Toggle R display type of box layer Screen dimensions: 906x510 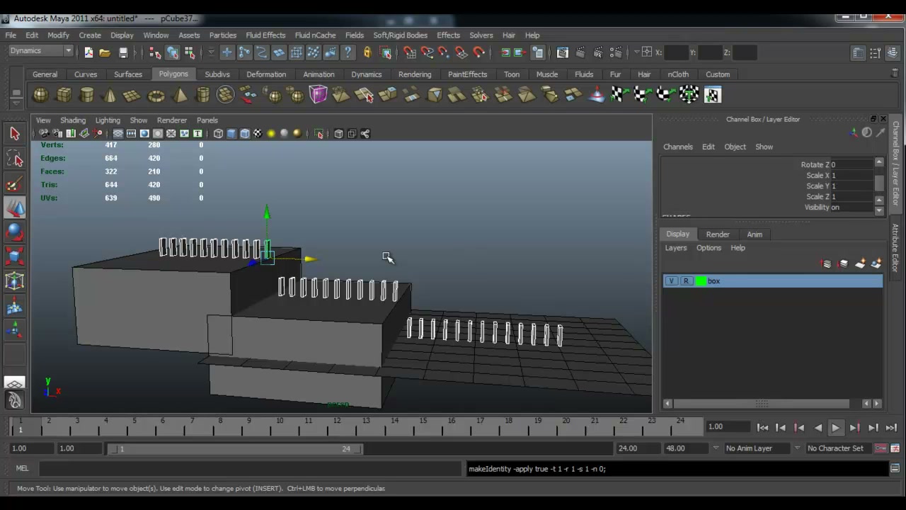(x=686, y=281)
